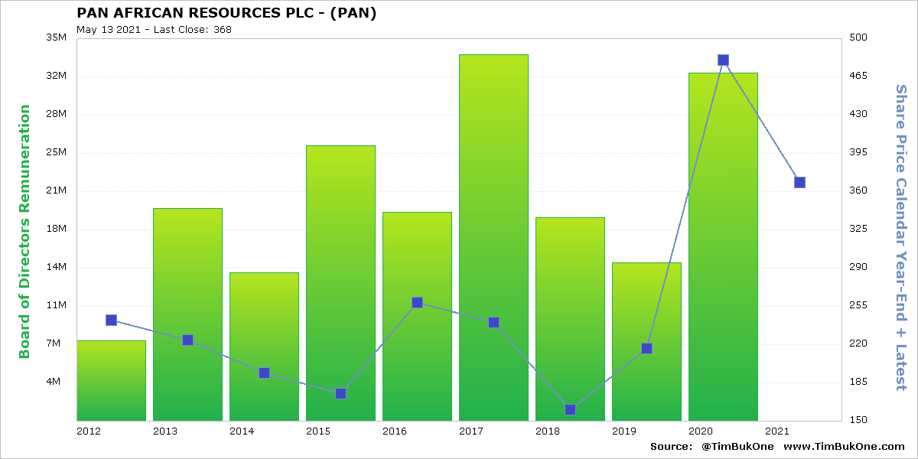
Task: Click the 2020 share price peak marker
Action: (723, 60)
